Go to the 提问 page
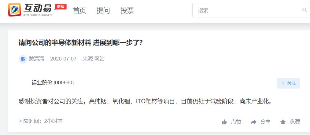This screenshot has width=310, height=135. point(103,10)
